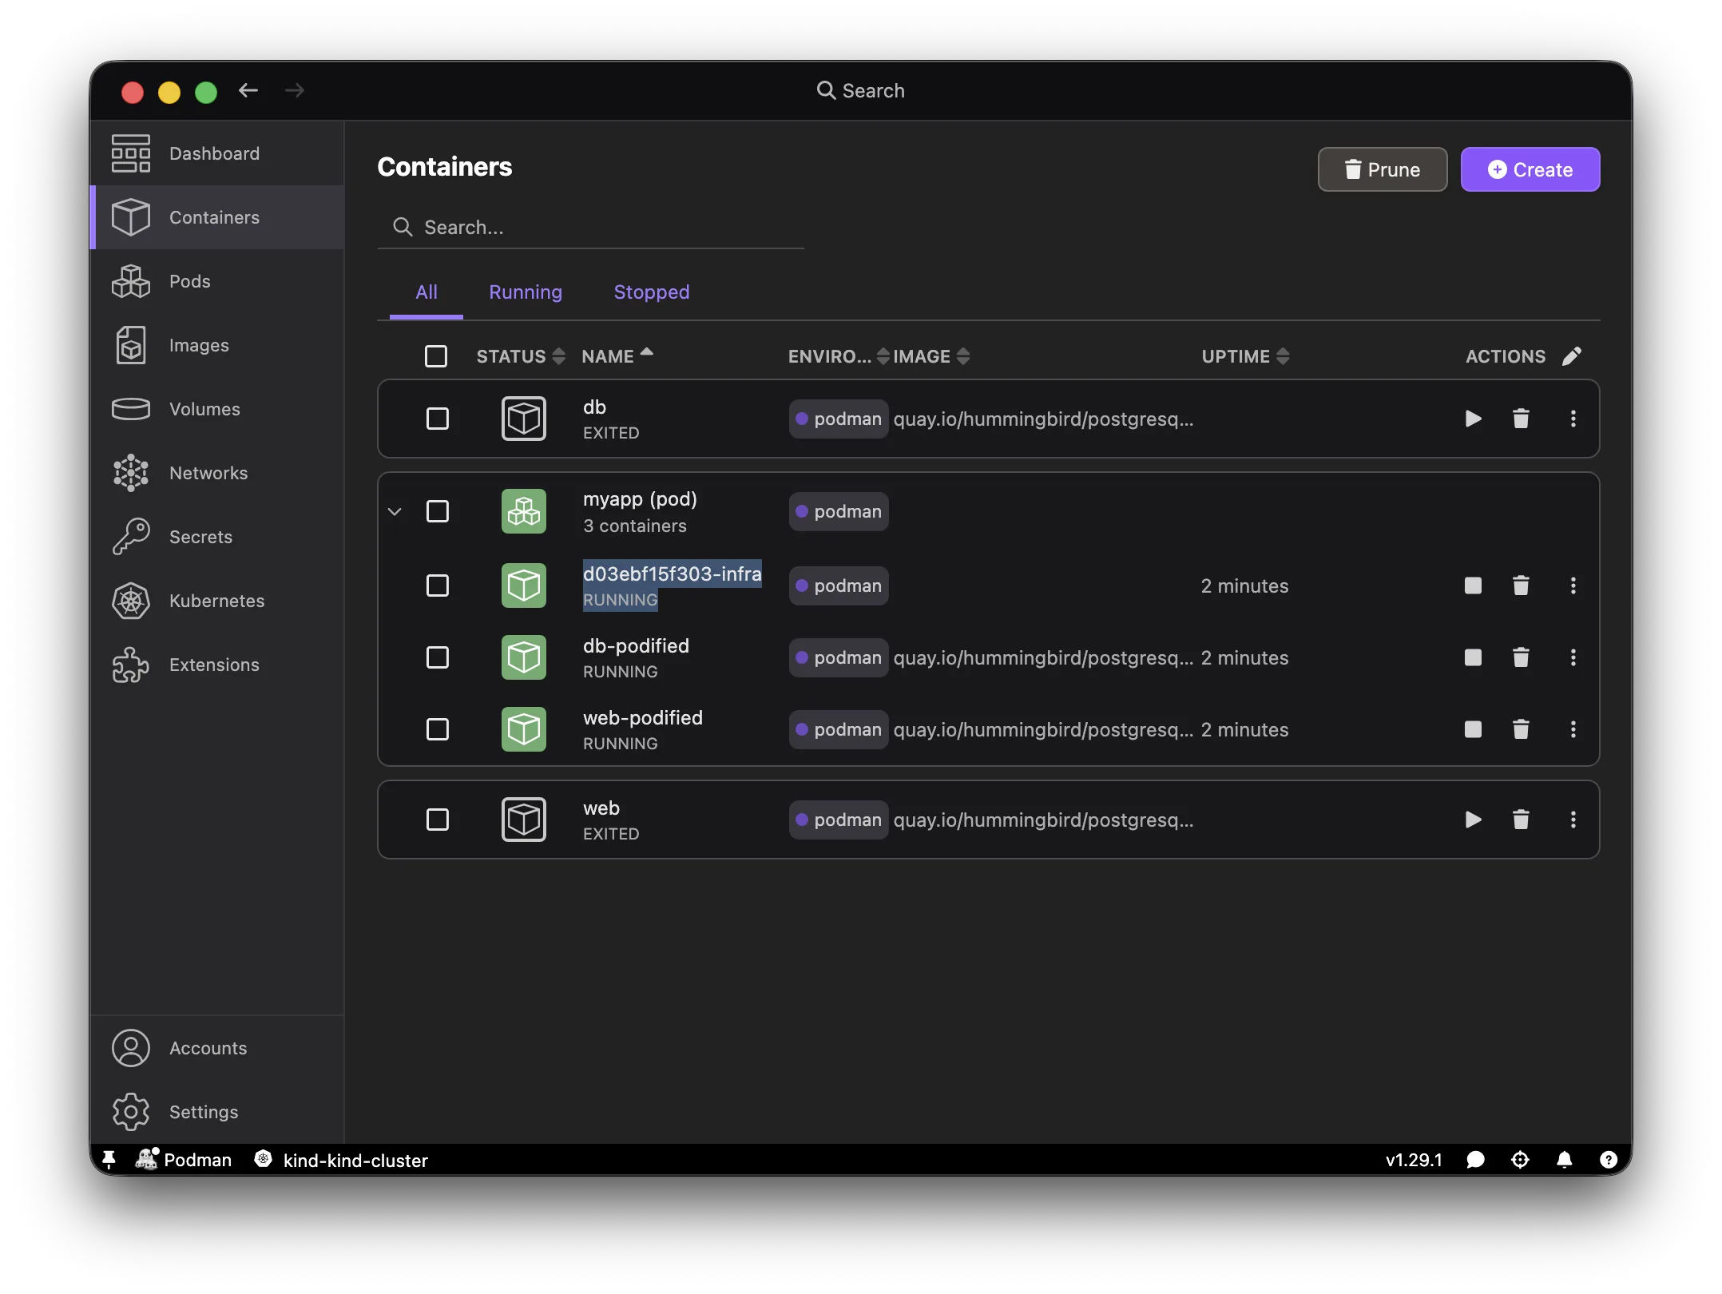Open more actions for web-podified
Viewport: 1722px width, 1294px height.
pyautogui.click(x=1573, y=729)
